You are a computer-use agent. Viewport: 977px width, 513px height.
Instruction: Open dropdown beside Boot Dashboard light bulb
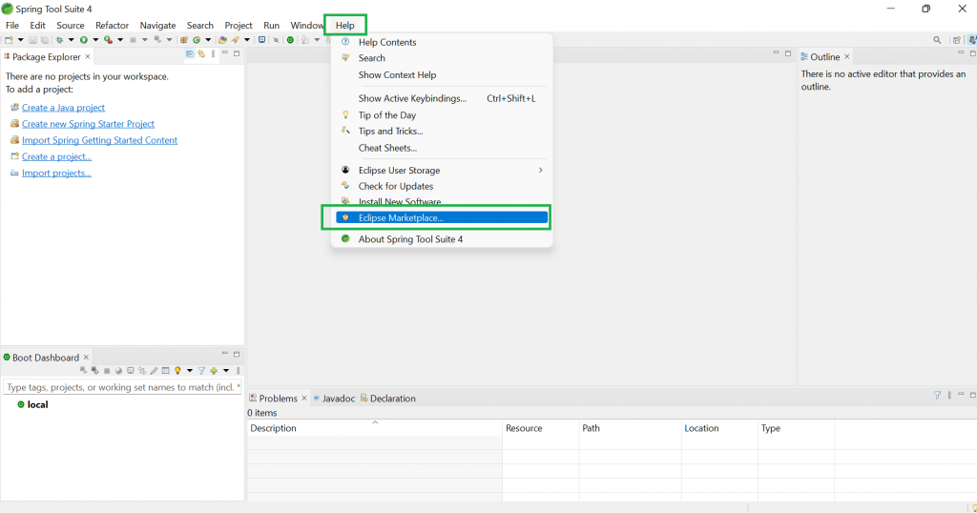pyautogui.click(x=190, y=370)
